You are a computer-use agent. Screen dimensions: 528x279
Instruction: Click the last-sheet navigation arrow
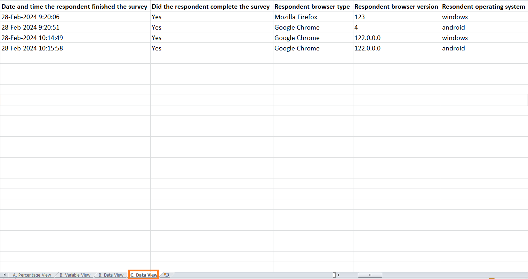coord(5,275)
